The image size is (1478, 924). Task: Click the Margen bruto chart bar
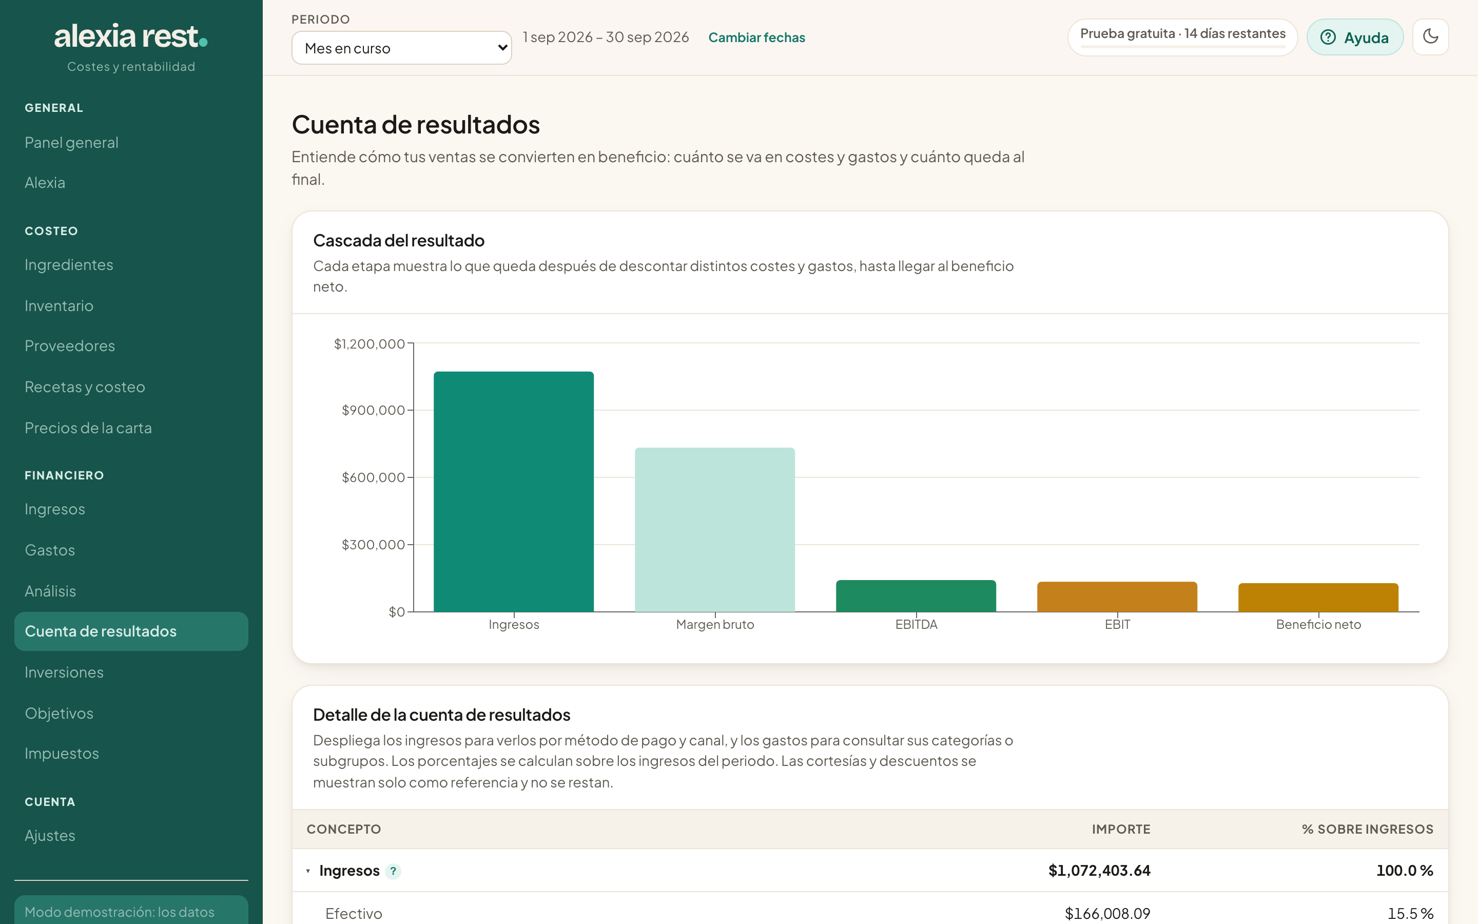pos(714,530)
